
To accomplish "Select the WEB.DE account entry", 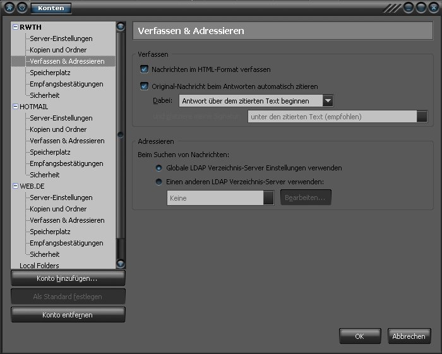I will (x=32, y=186).
